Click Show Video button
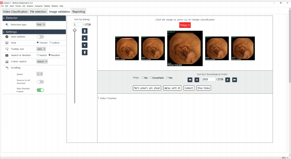291x159 pixels. pos(204,88)
